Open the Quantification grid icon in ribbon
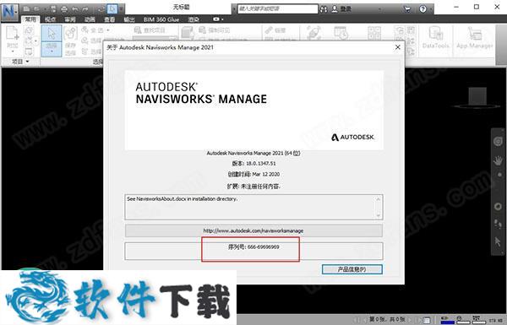The image size is (507, 325). coord(374,33)
